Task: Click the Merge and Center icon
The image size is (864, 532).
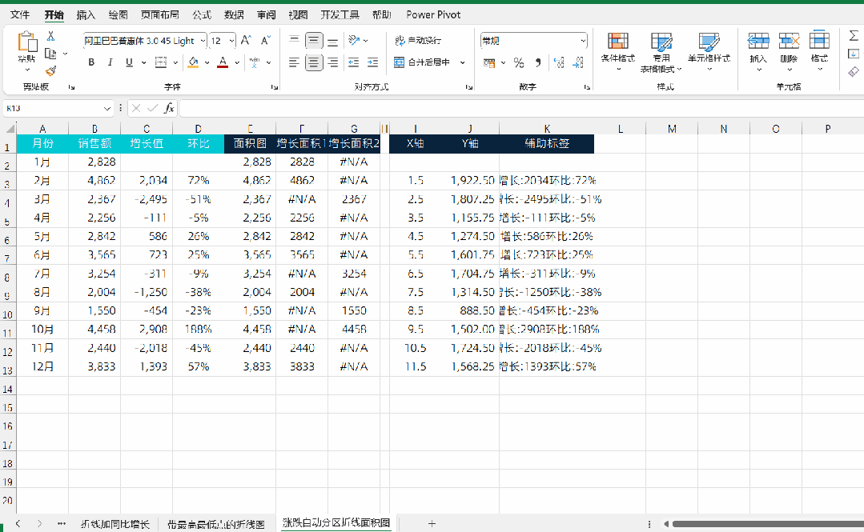Action: 399,62
